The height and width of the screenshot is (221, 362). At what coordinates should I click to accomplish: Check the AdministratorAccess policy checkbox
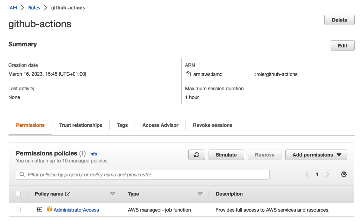(x=18, y=209)
